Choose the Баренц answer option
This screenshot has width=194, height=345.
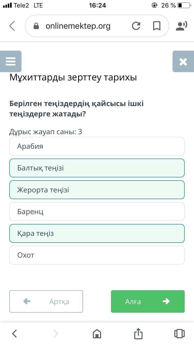click(x=97, y=212)
